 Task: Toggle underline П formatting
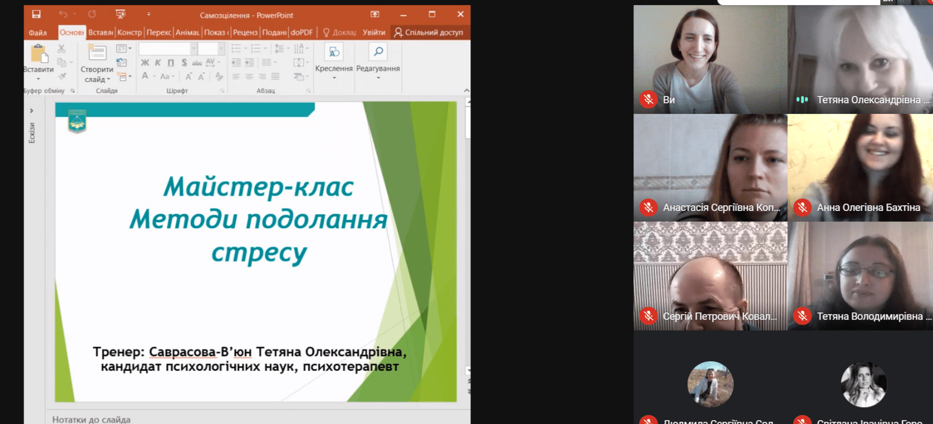coord(171,63)
